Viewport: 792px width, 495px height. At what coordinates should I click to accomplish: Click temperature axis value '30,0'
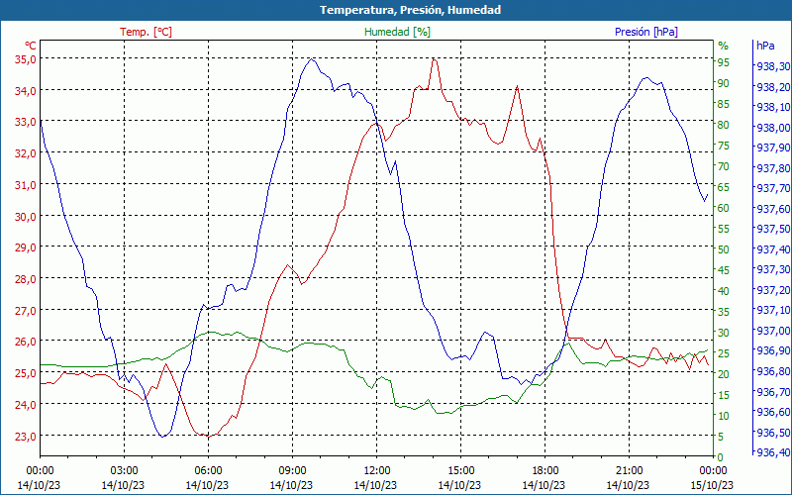(26, 217)
